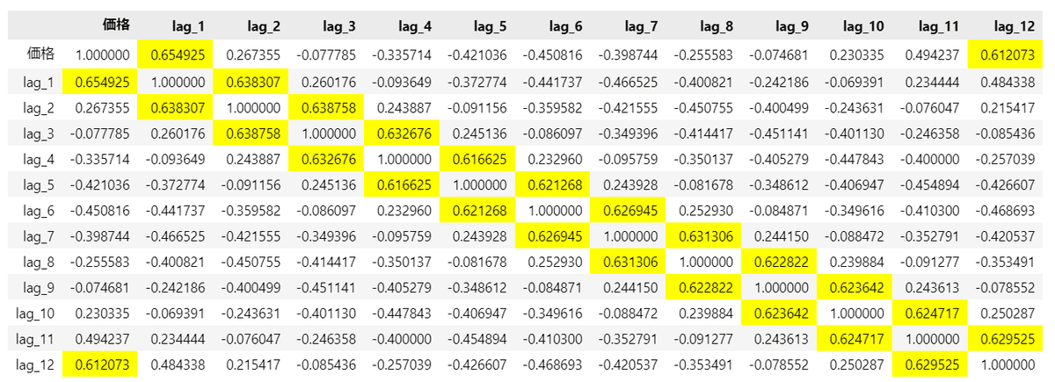
Task: Click the 価格 row label
Action: coord(42,54)
